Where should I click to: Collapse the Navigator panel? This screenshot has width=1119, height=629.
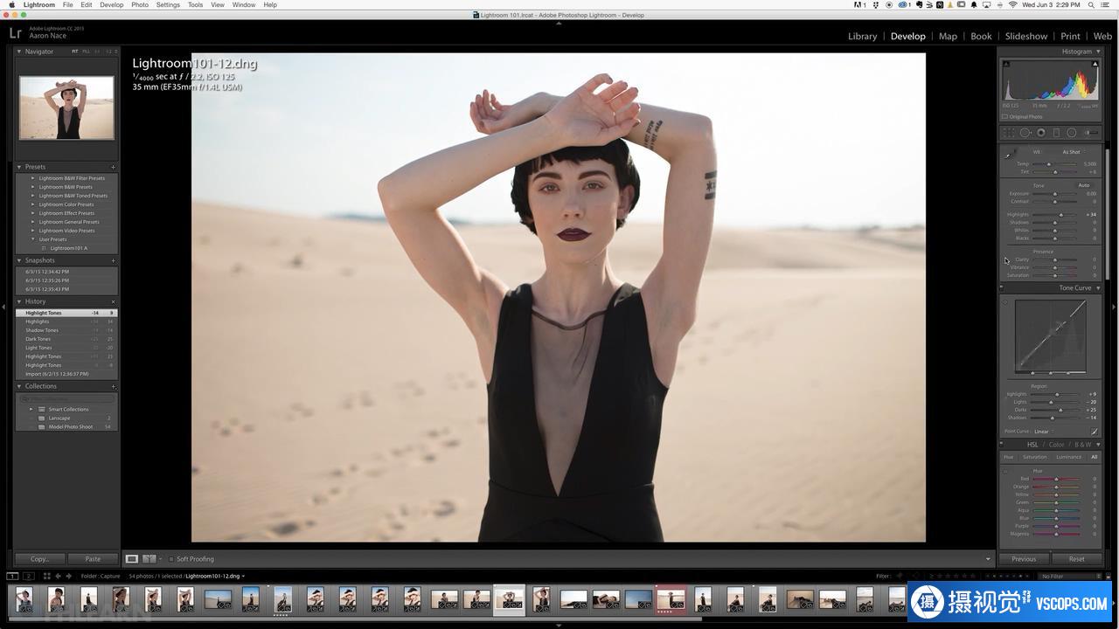[19, 52]
